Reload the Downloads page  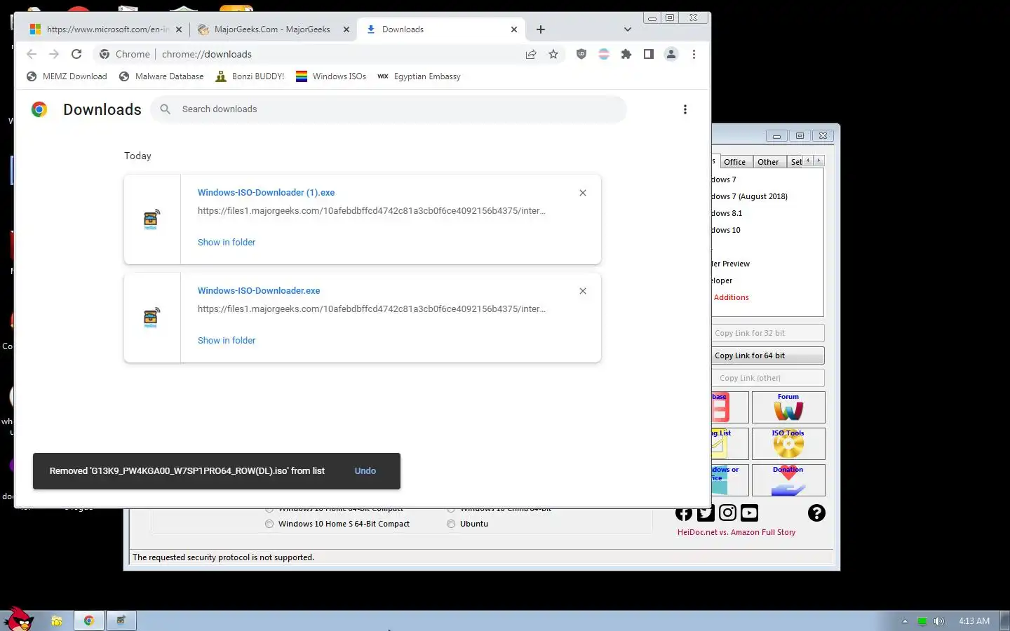(76, 54)
